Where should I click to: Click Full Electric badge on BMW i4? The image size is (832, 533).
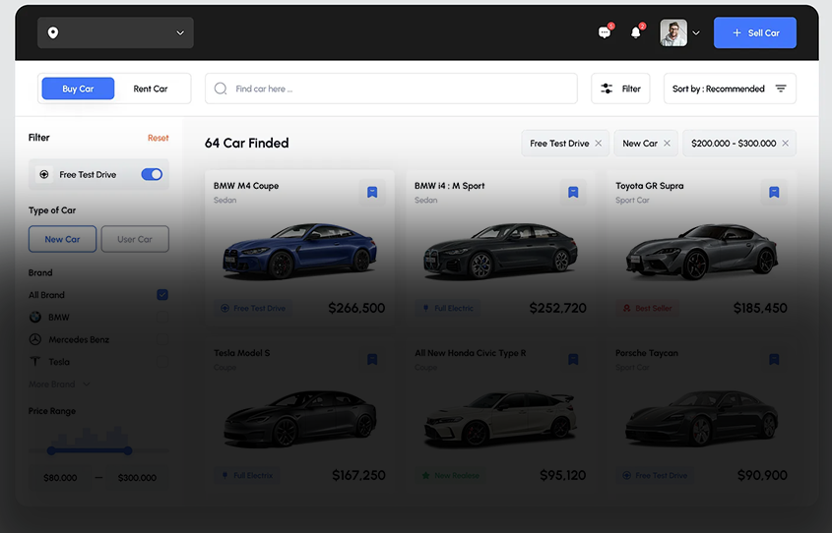448,308
